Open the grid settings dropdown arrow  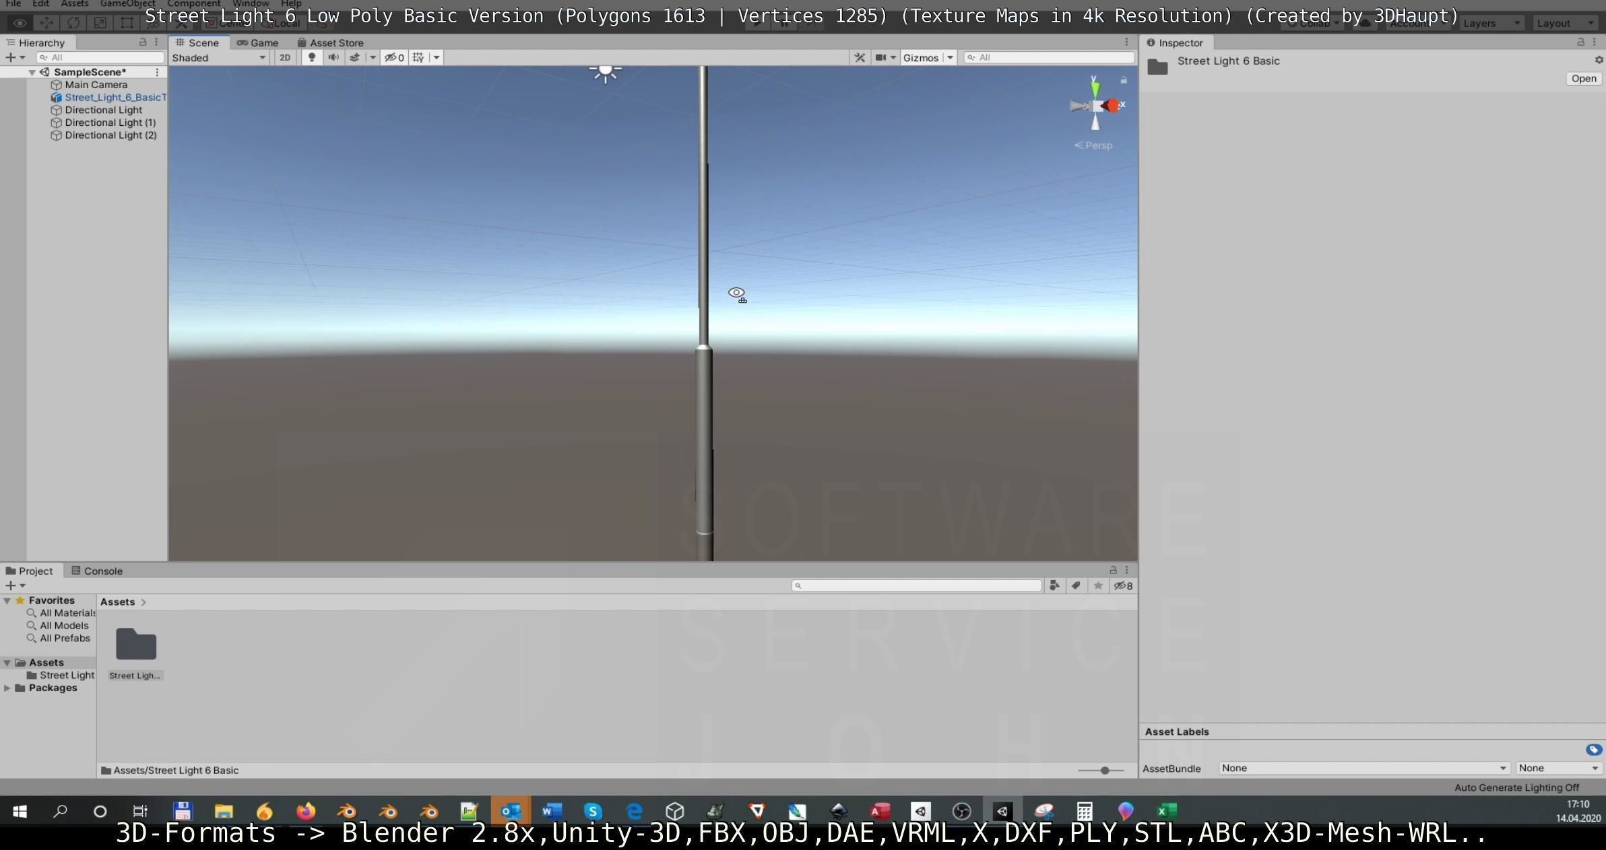(437, 58)
